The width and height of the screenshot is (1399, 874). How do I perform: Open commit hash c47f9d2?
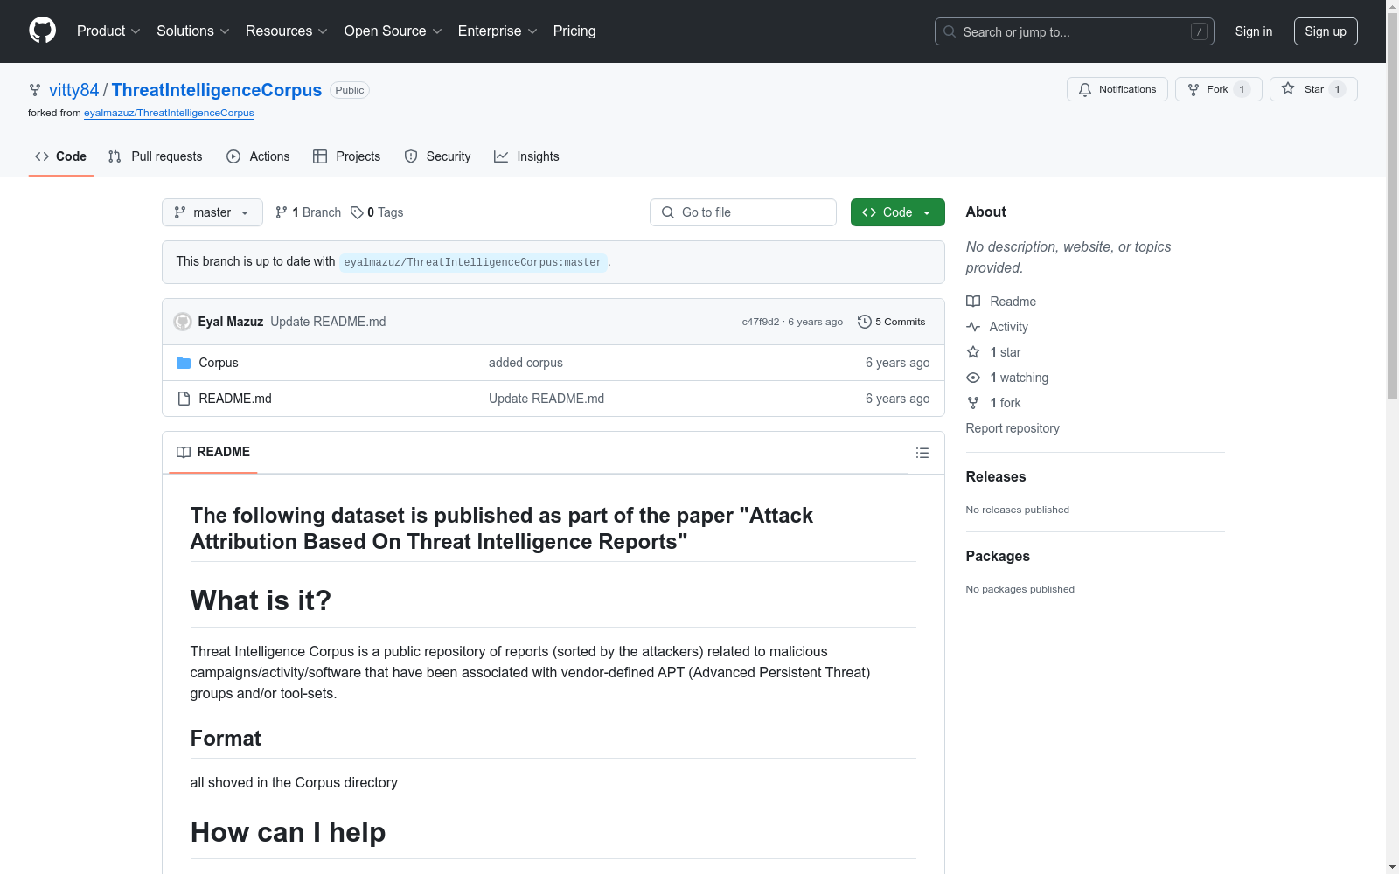tap(761, 322)
